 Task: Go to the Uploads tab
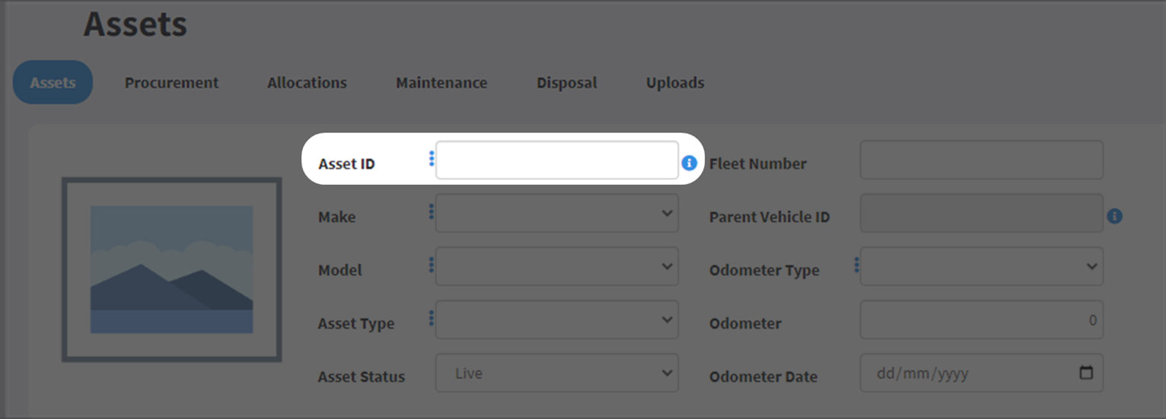(675, 82)
